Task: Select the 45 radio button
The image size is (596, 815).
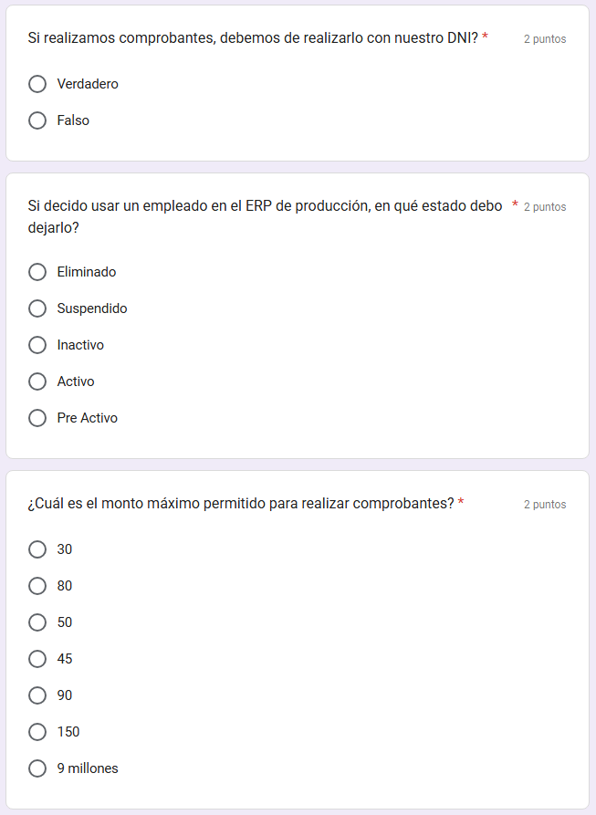Action: [37, 659]
